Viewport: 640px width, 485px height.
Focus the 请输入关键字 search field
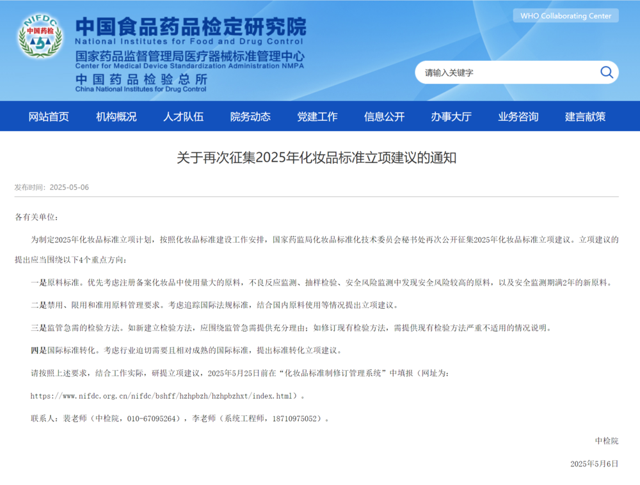coord(506,73)
